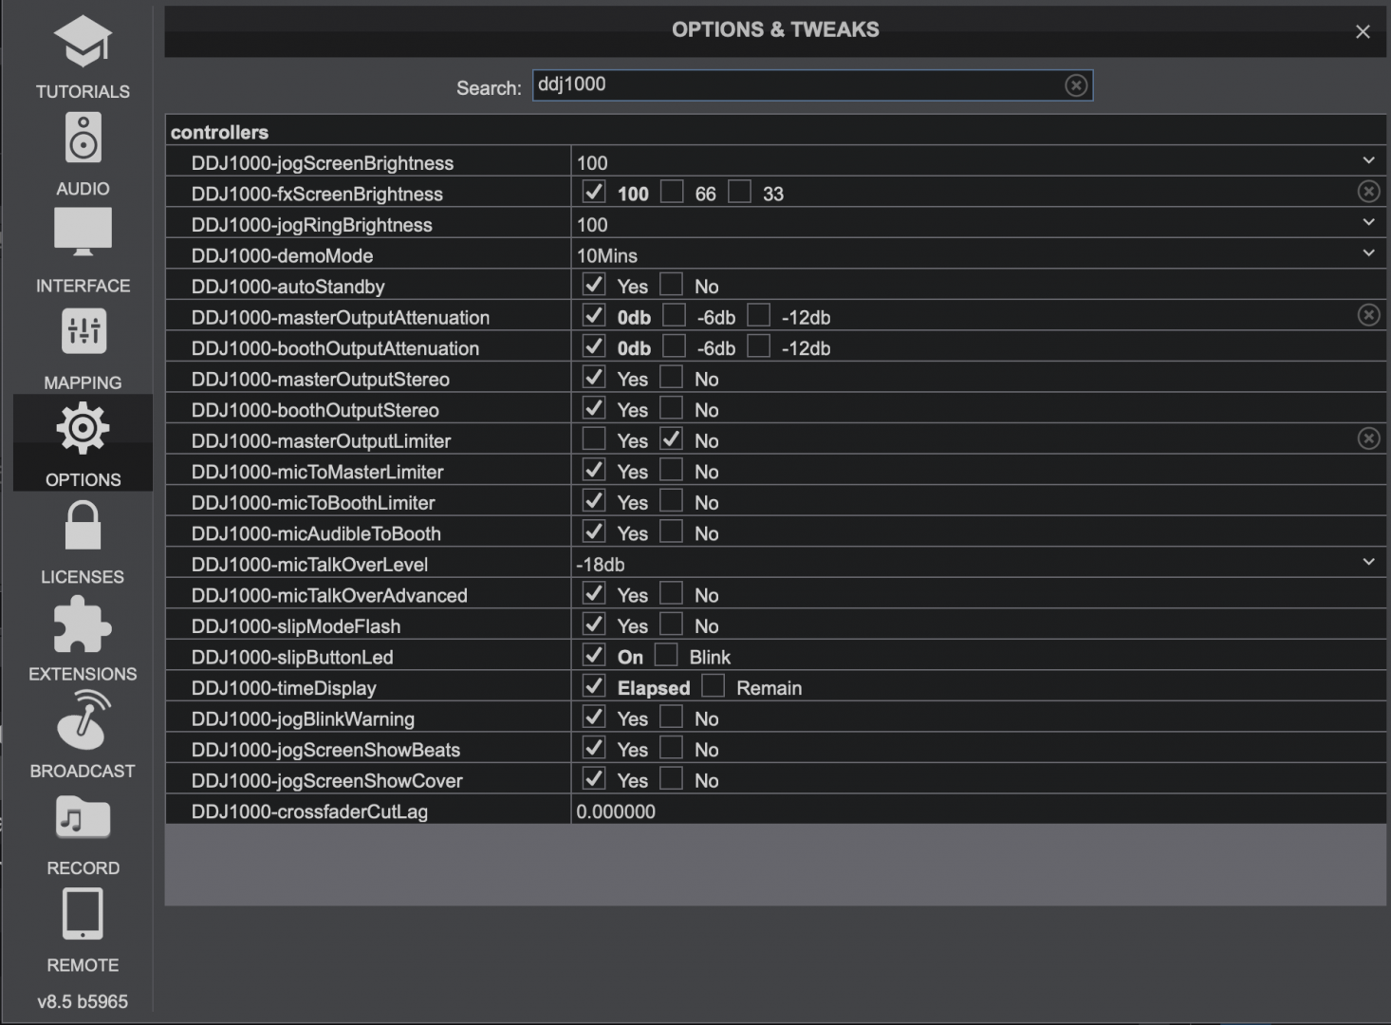Screen dimensions: 1391x1025
Task: Open Licenses padlock icon
Action: (x=83, y=527)
